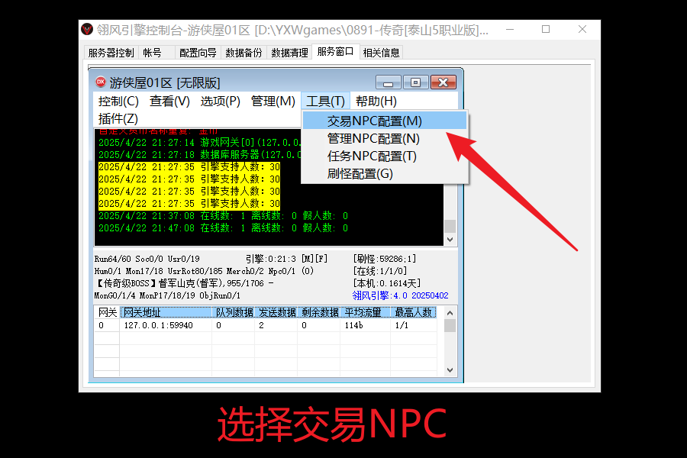Choose 管理NPC配置(N) menu entry
This screenshot has width=687, height=458.
373,138
